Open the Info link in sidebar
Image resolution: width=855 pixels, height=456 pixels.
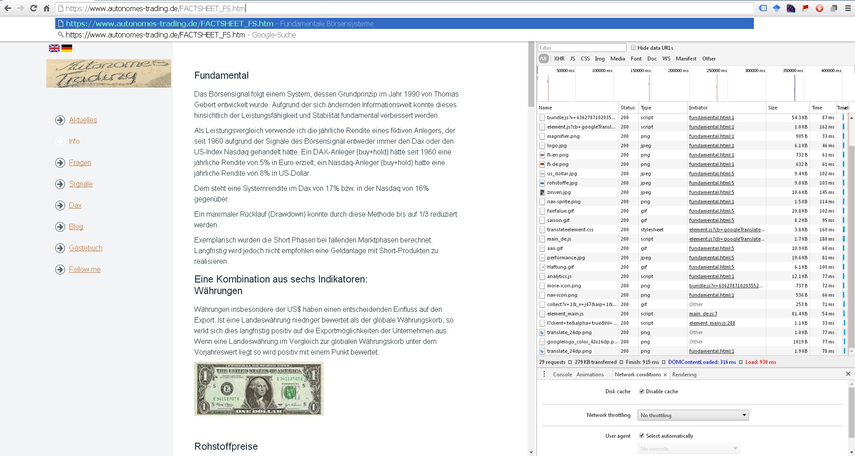pyautogui.click(x=74, y=141)
